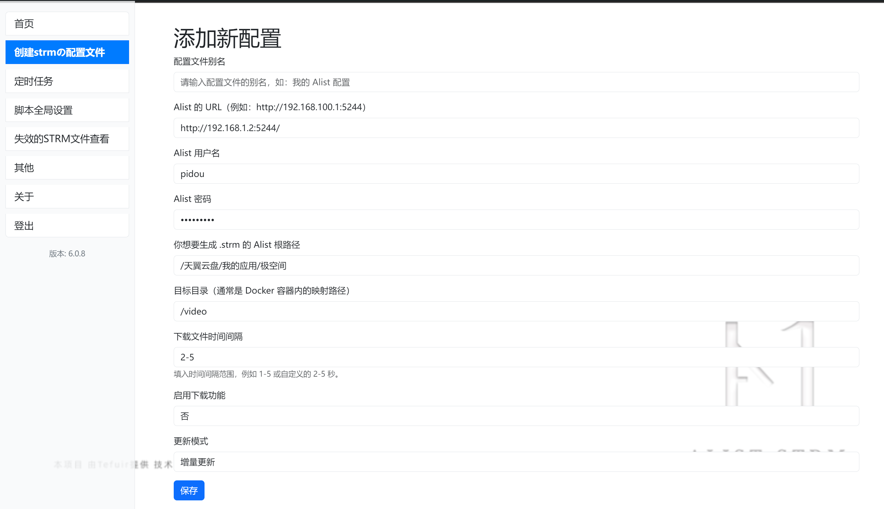Click 其他 sidebar item
884x509 pixels.
[x=67, y=168]
